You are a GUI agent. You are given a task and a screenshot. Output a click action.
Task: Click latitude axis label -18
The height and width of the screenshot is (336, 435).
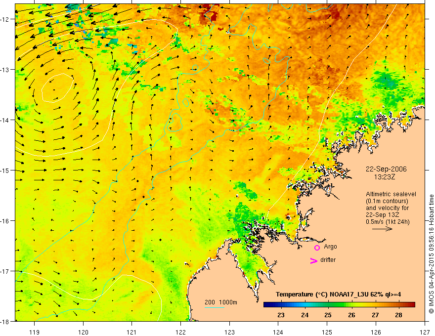coord(5,322)
